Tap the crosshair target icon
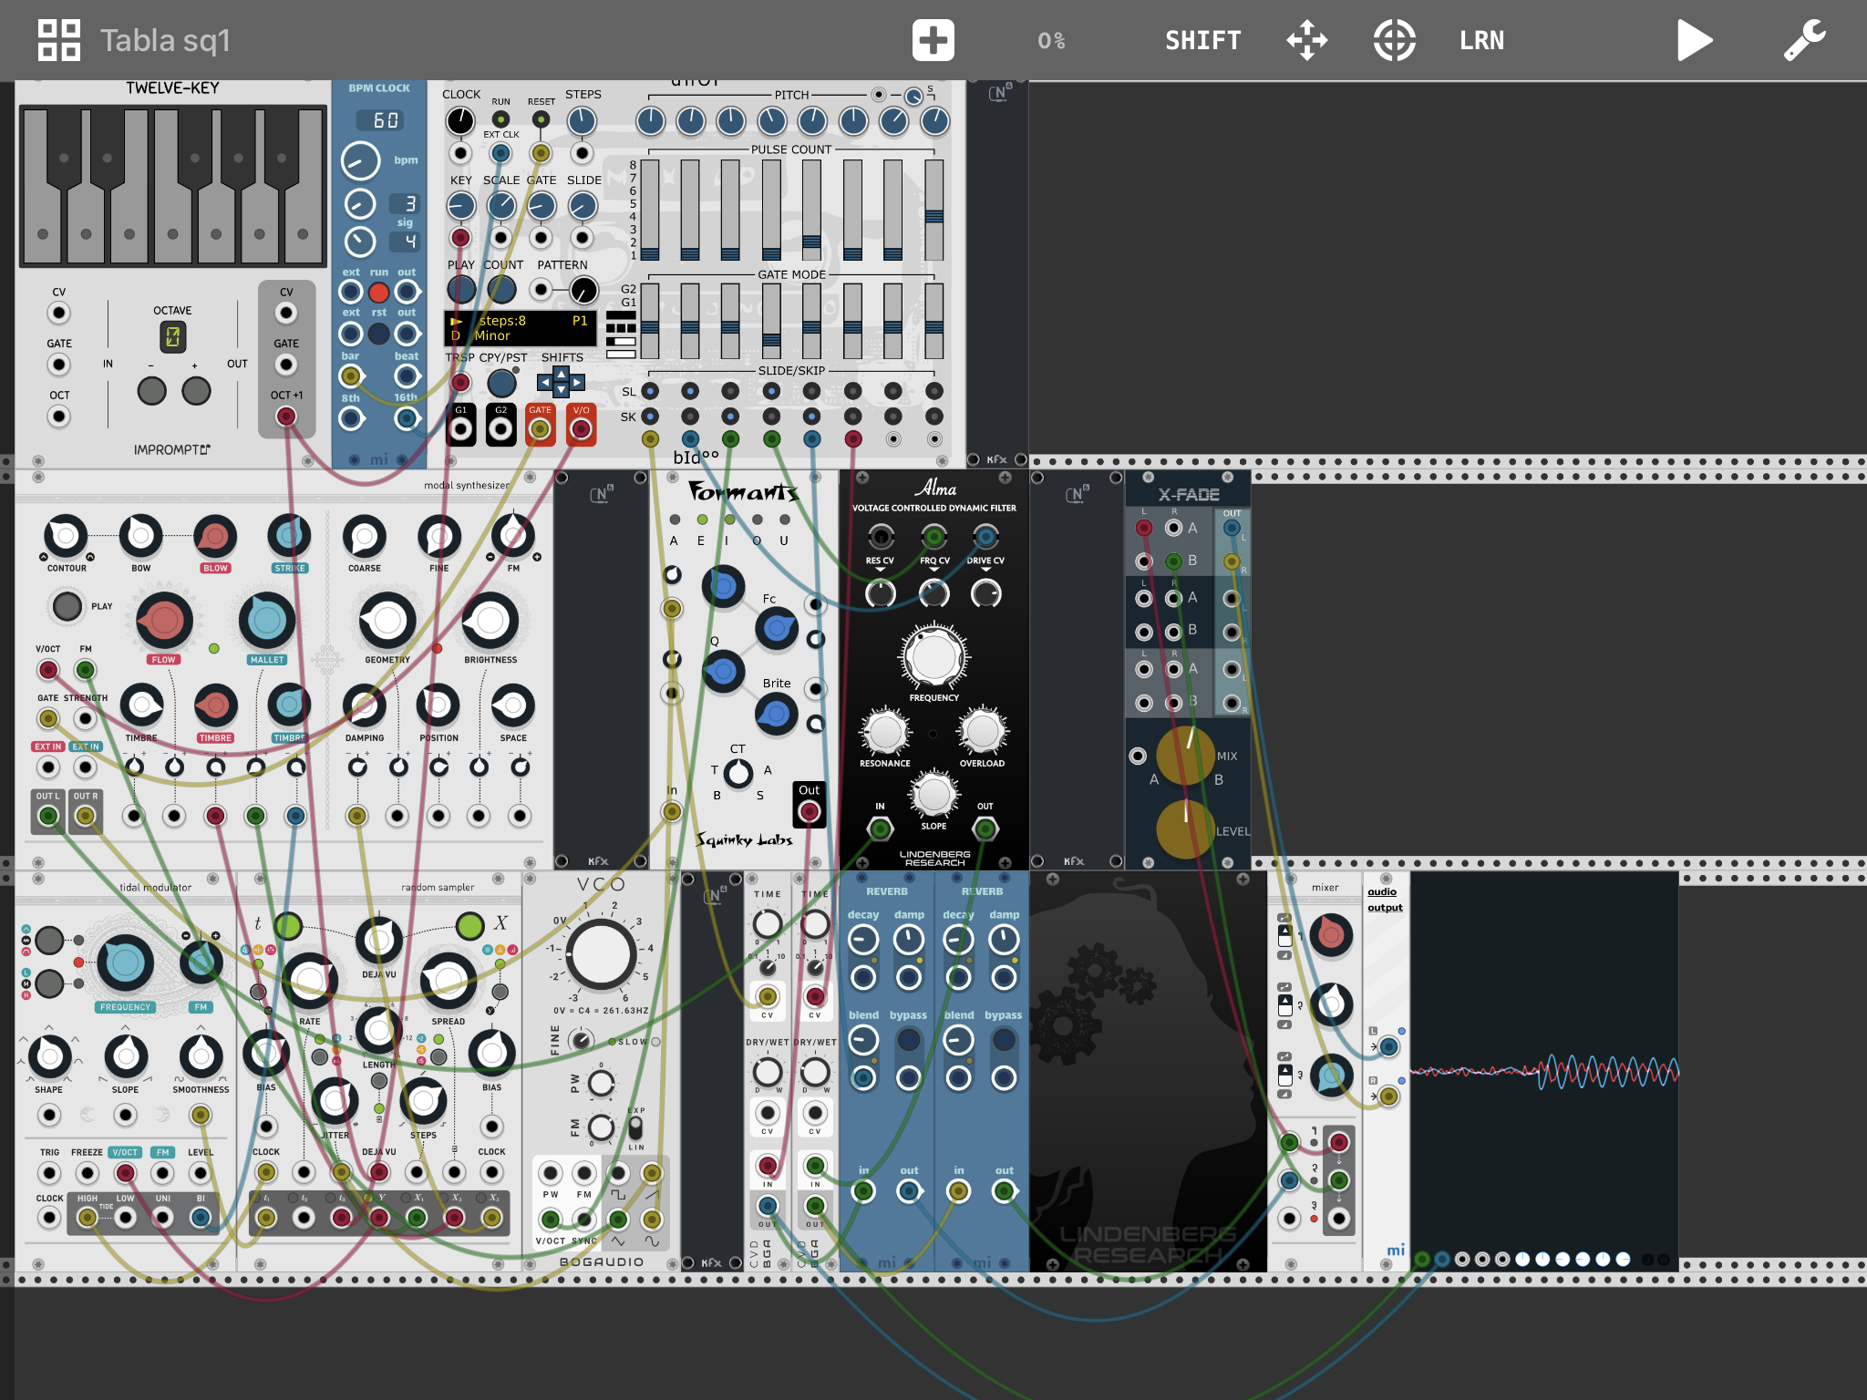The width and height of the screenshot is (1867, 1400). click(1394, 40)
